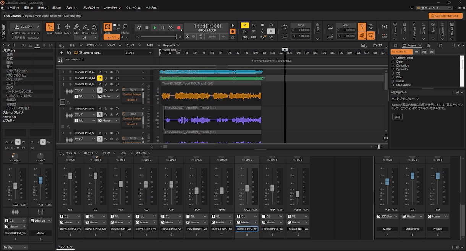The image size is (466, 251).
Task: Click the Get Membership button
Action: pyautogui.click(x=445, y=16)
